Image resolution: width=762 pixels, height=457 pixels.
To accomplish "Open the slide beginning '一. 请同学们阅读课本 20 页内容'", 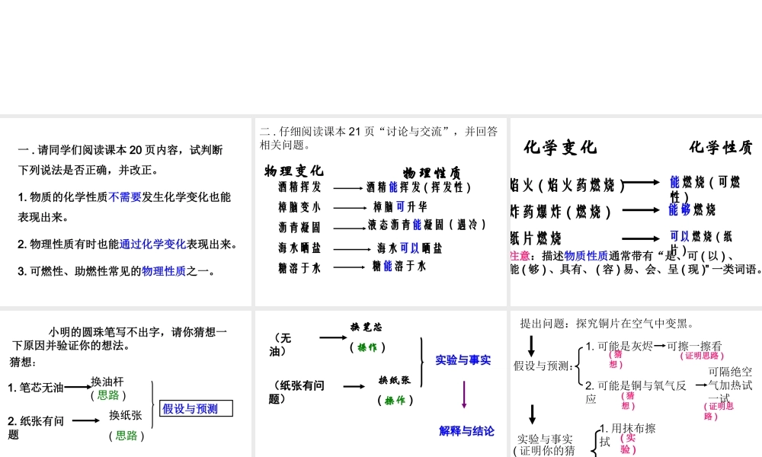I will (x=126, y=212).
